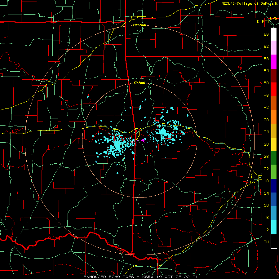This screenshot has height=279, width=279.
Task: Click the dark green legend swatch
Action: 274,158
